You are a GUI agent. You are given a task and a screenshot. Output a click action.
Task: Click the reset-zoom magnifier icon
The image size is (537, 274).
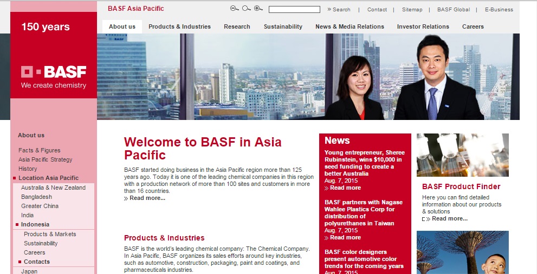(246, 9)
